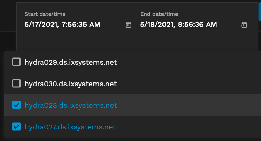The image size is (261, 141).
Task: Uncheck the hydra028.ds.ixsystems.net checkbox
Action: coord(16,105)
